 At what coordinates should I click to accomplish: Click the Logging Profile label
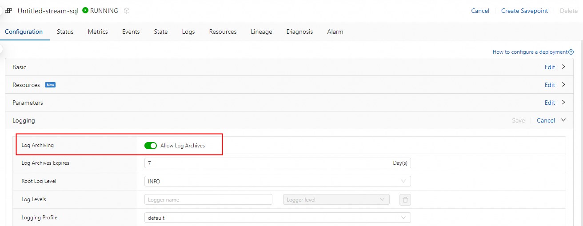tap(39, 218)
